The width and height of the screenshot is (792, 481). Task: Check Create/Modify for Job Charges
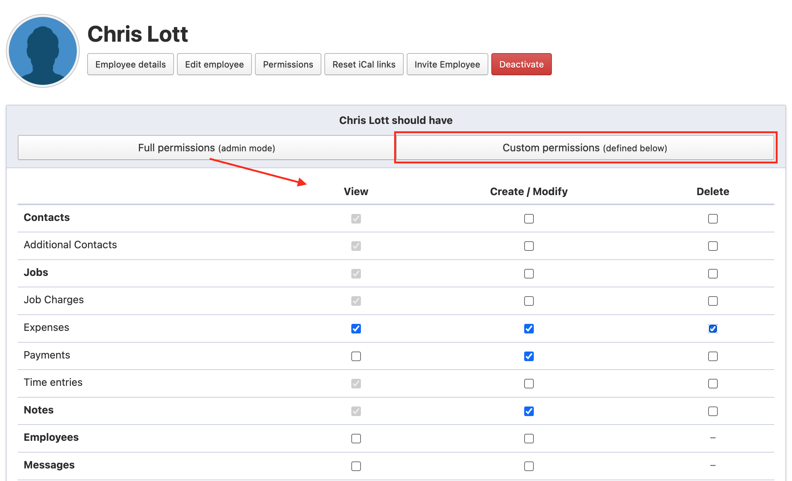pyautogui.click(x=529, y=301)
